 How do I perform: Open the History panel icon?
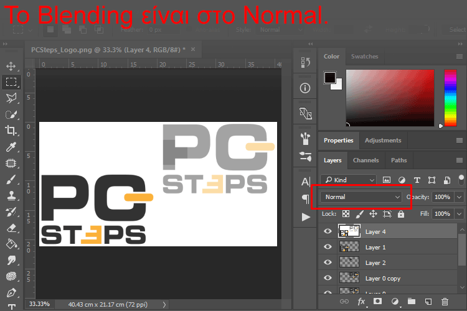305,62
